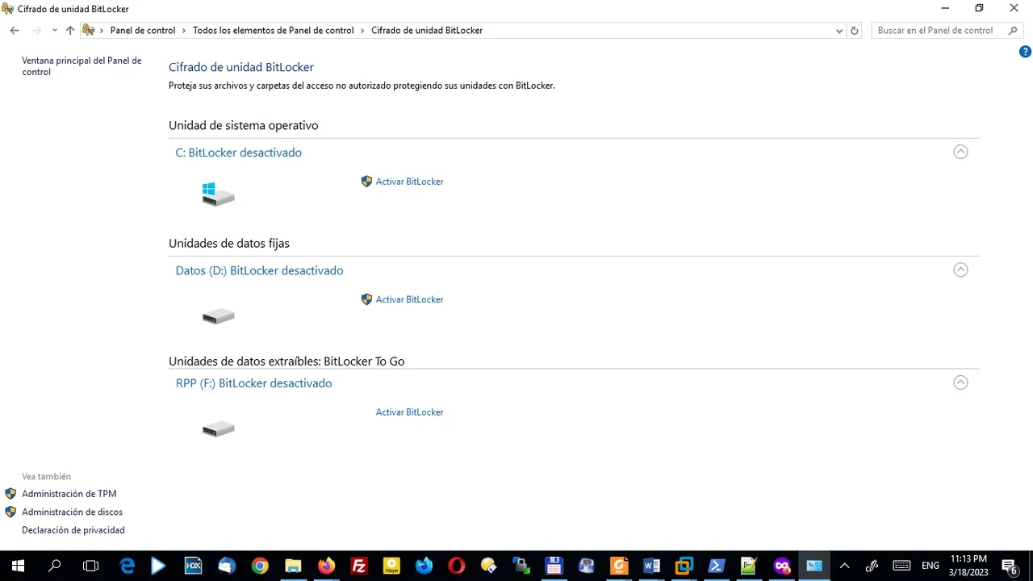Go up one level with the up arrow
Screen dimensions: 1033x581
tap(70, 30)
